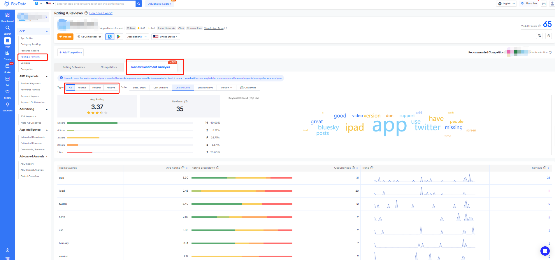The height and width of the screenshot is (260, 555).
Task: Click the word twitter in keyword cloud
Action: point(427,127)
